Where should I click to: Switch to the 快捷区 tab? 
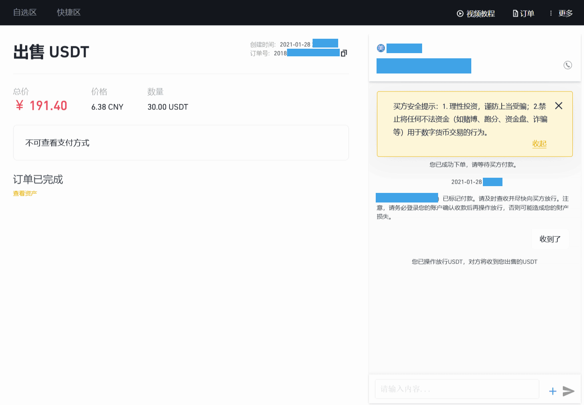point(68,12)
